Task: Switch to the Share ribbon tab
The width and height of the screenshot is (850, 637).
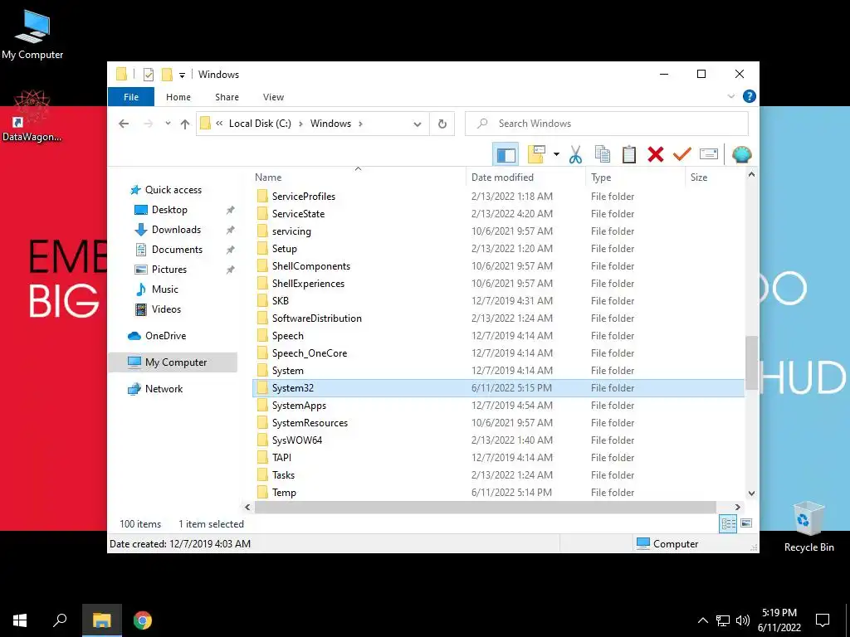Action: (x=227, y=97)
